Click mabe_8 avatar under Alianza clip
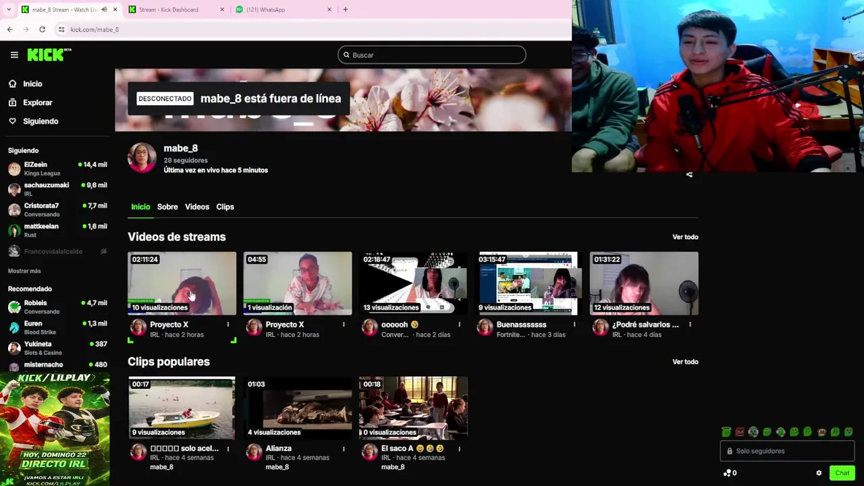This screenshot has width=864, height=486. click(254, 452)
